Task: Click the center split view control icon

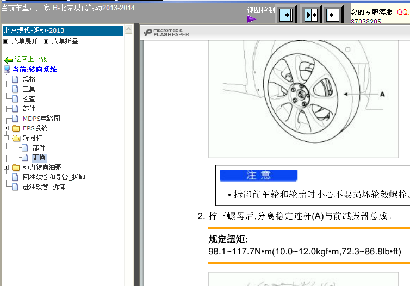Action: coord(311,15)
